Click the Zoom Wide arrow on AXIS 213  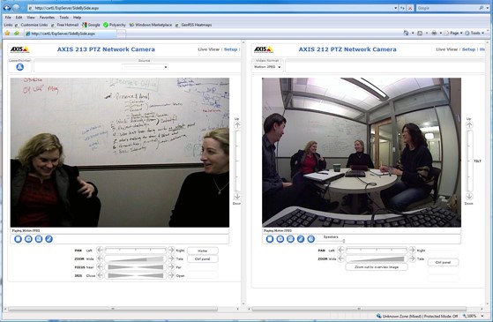100,258
